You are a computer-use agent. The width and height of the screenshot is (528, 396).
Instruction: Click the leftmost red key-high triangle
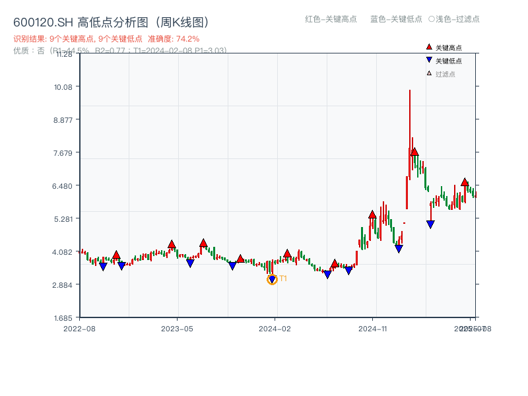[x=116, y=255]
